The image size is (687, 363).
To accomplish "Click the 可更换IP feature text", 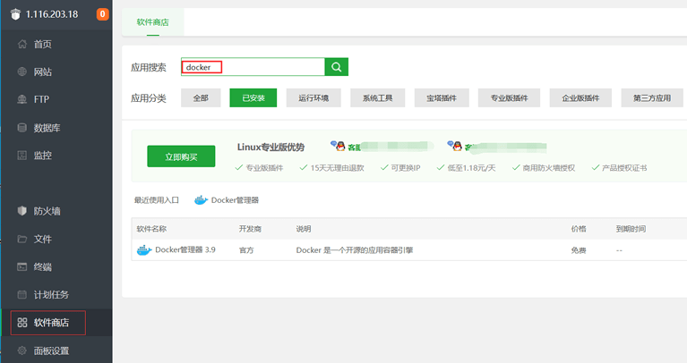I will (x=406, y=168).
